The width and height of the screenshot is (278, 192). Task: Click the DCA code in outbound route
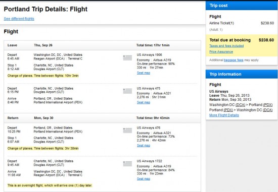240,105
